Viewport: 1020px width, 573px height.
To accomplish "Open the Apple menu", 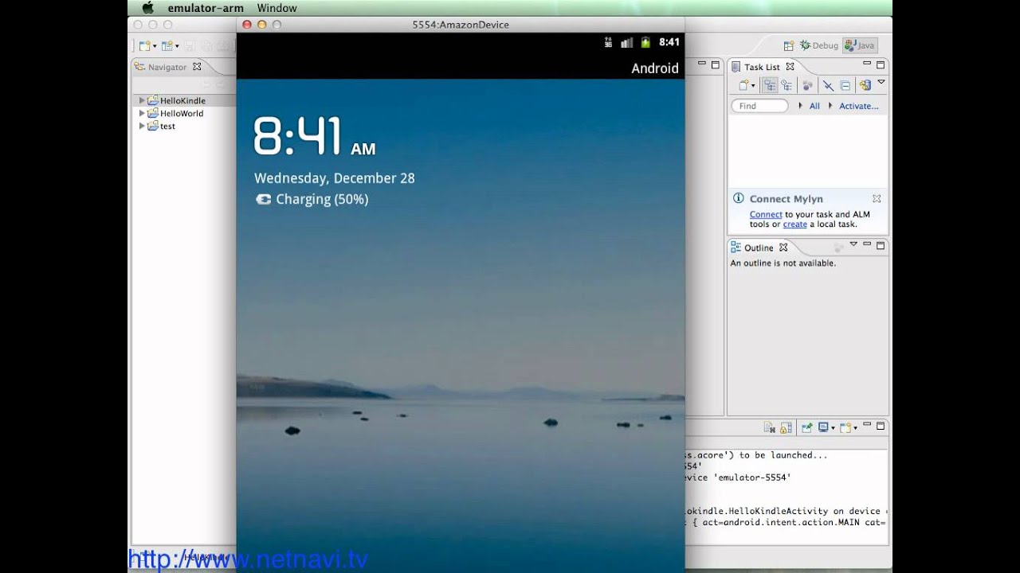I will point(147,8).
